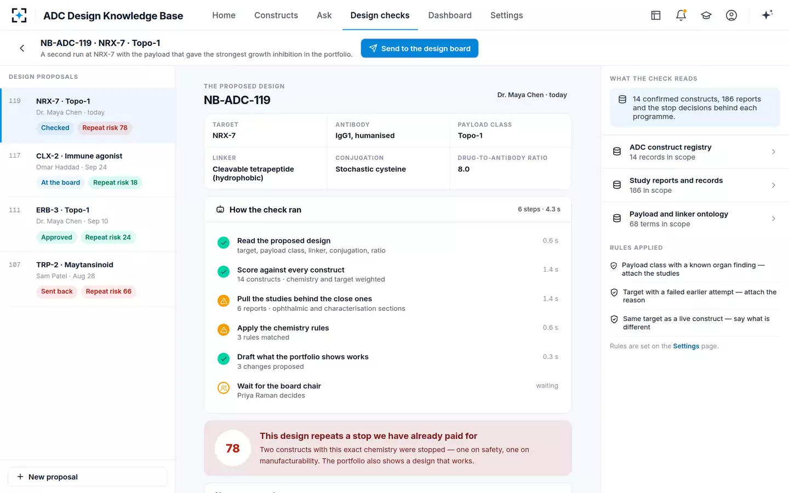Click the ADC Design Knowledge Base logo
Viewport: 789px width, 493px height.
click(x=19, y=15)
